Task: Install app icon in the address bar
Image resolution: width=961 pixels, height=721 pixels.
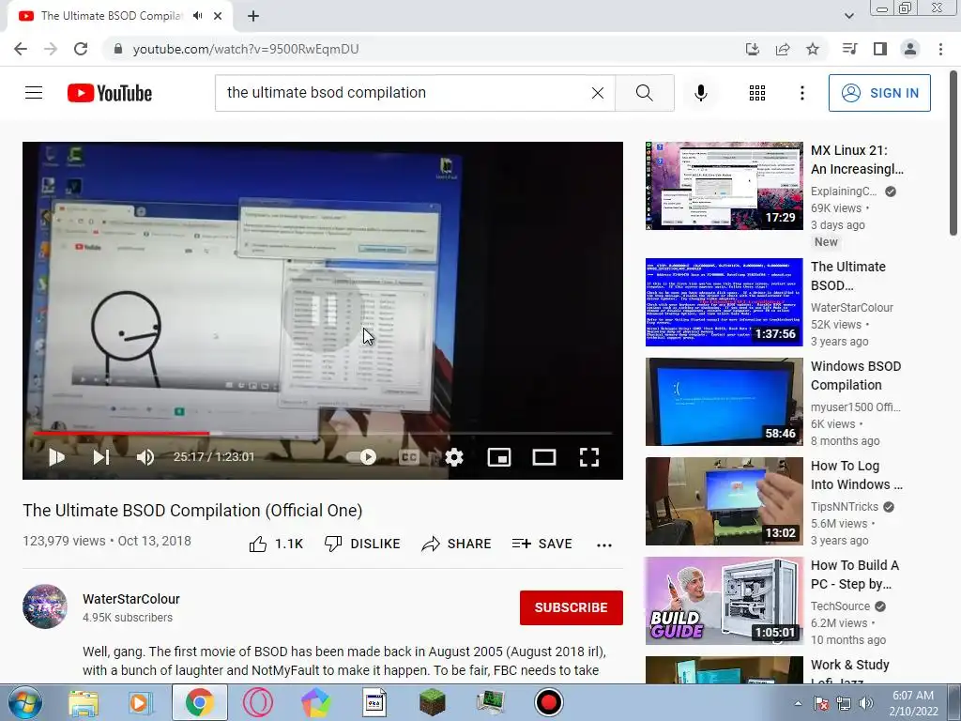Action: (752, 49)
